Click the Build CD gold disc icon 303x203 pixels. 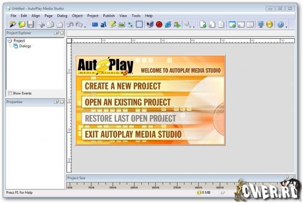[x=269, y=24]
